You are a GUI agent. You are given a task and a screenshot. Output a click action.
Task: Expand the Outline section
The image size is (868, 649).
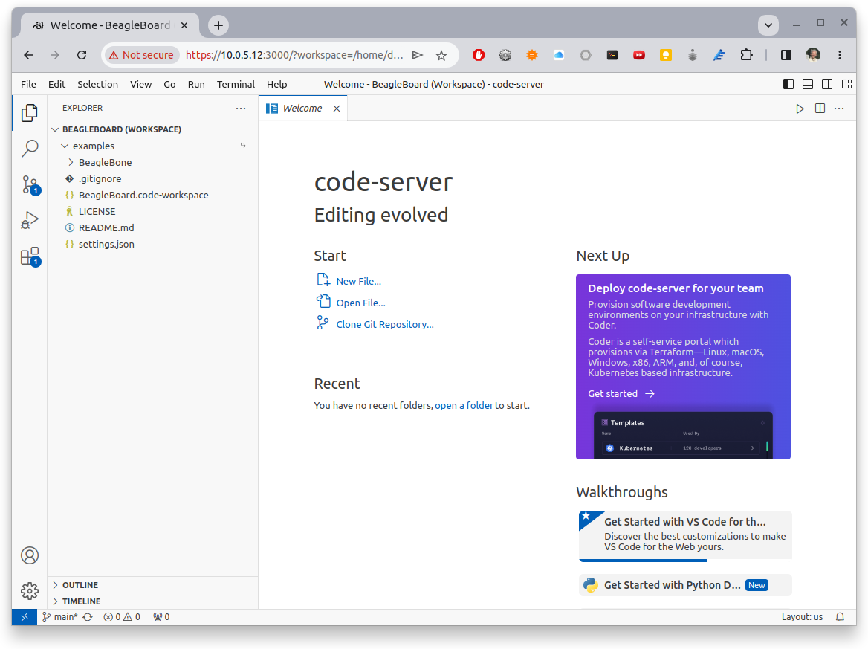pos(80,585)
